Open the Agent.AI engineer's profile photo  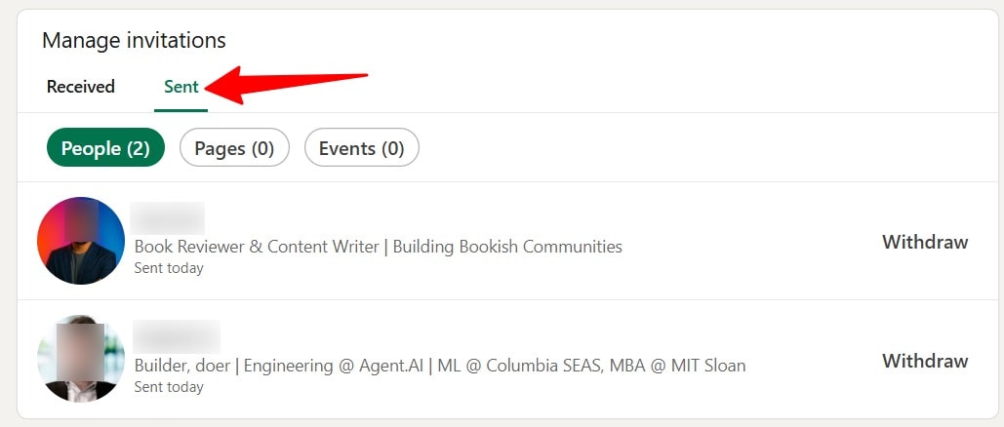coord(81,359)
